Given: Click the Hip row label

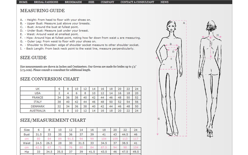Looking at the screenshot, I should (27, 152).
